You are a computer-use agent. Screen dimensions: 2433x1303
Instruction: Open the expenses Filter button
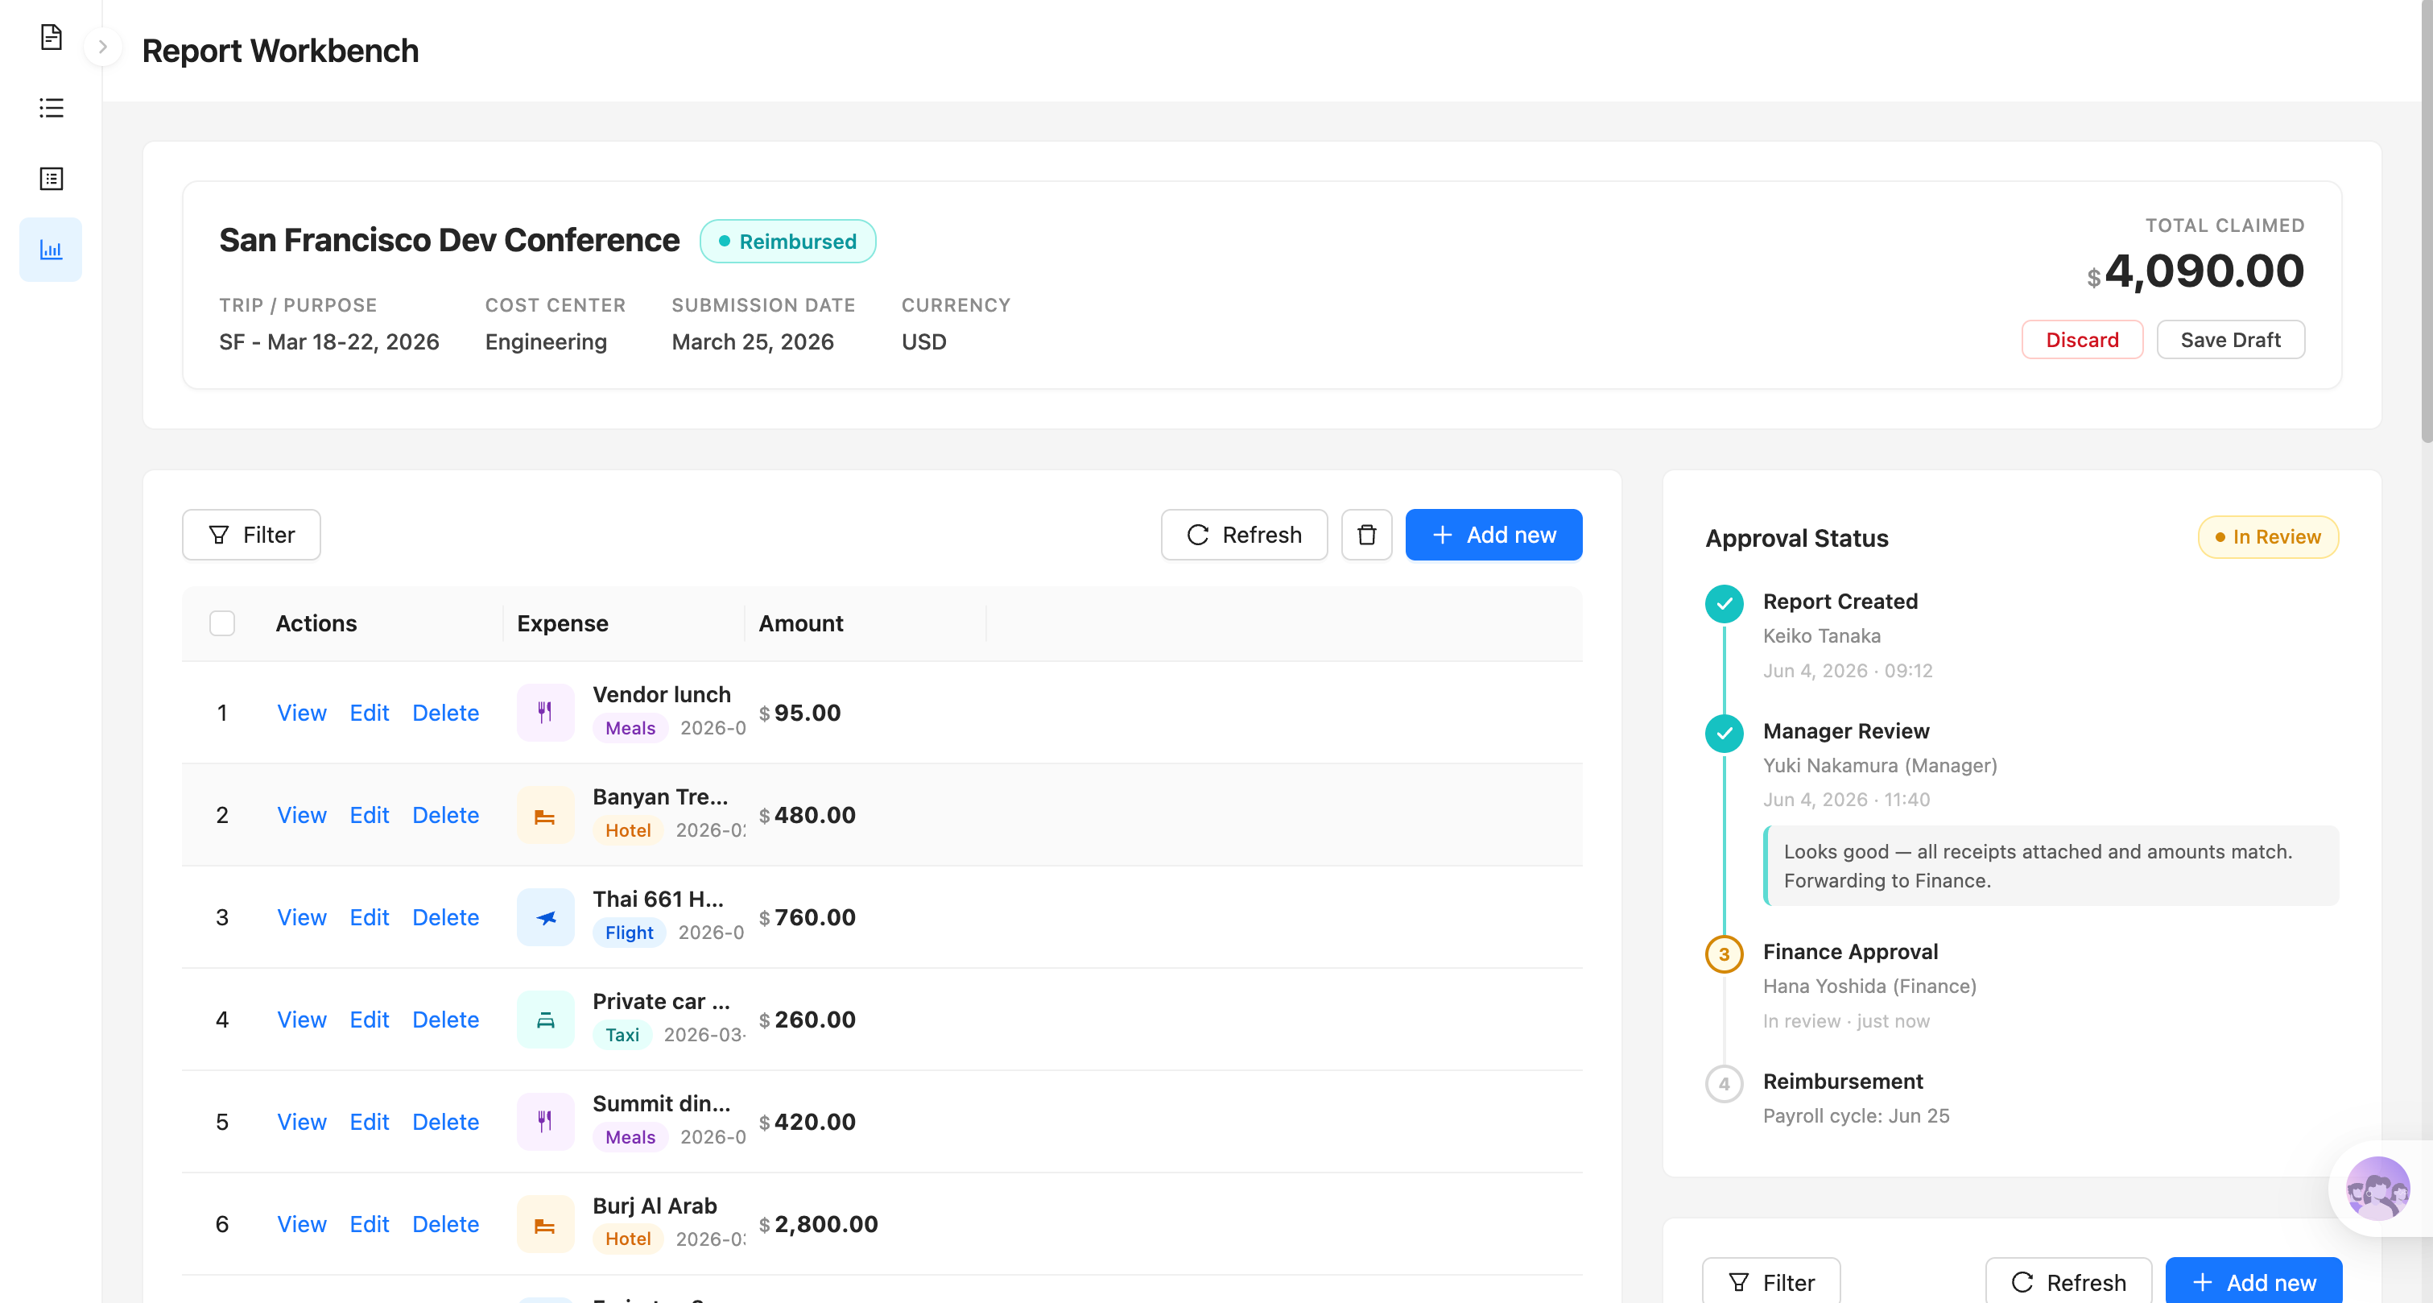251,535
